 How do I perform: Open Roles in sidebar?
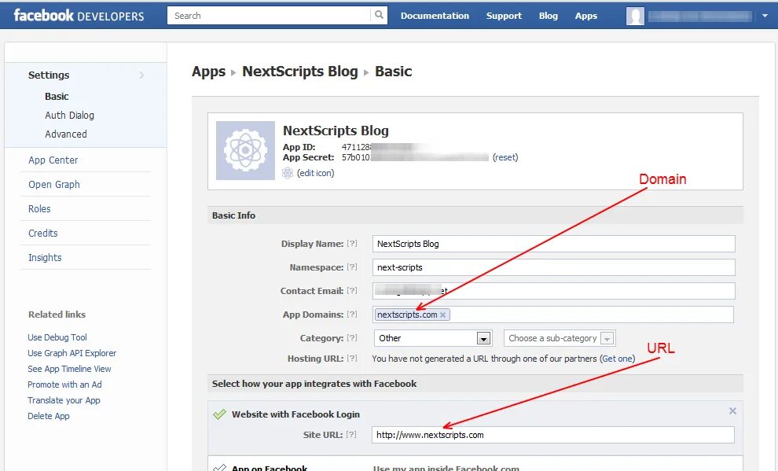39,208
